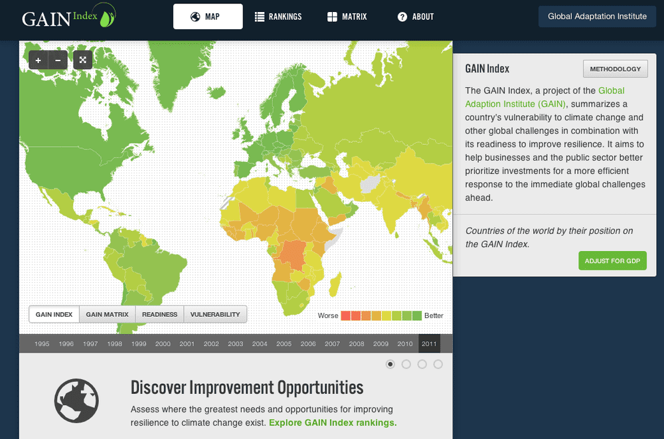Screen dimensions: 664x439
Task: Open the Methodology page
Action: [x=616, y=68]
